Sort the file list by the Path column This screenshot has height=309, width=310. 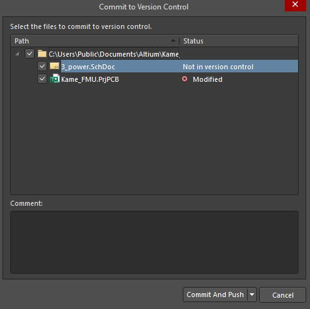95,41
